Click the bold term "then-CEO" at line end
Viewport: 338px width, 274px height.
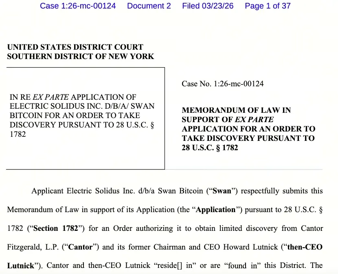(x=305, y=247)
